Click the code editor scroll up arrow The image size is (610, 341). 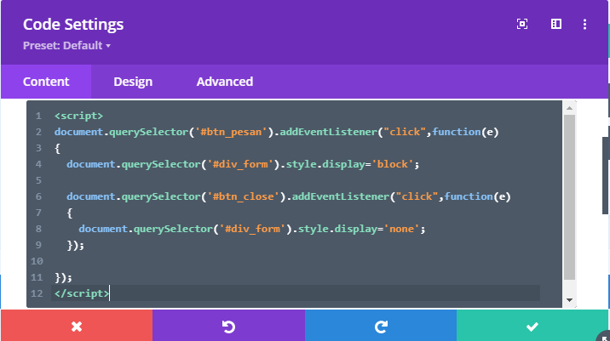coord(570,108)
